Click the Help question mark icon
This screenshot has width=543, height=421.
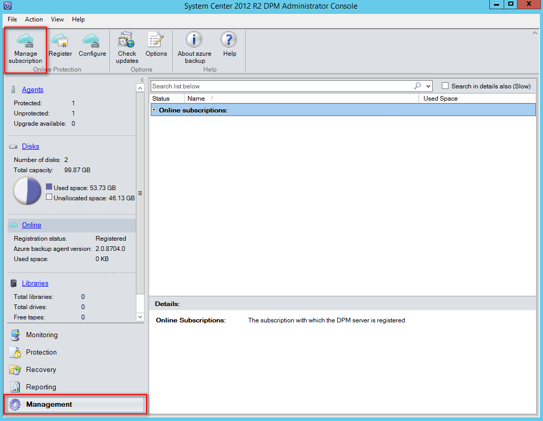(x=229, y=40)
